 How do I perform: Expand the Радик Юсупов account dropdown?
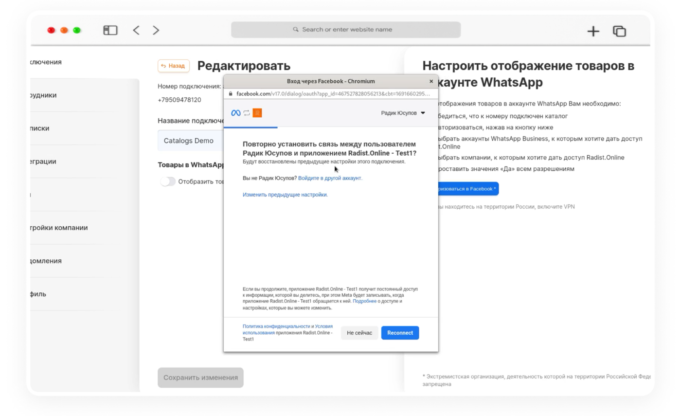click(x=403, y=113)
